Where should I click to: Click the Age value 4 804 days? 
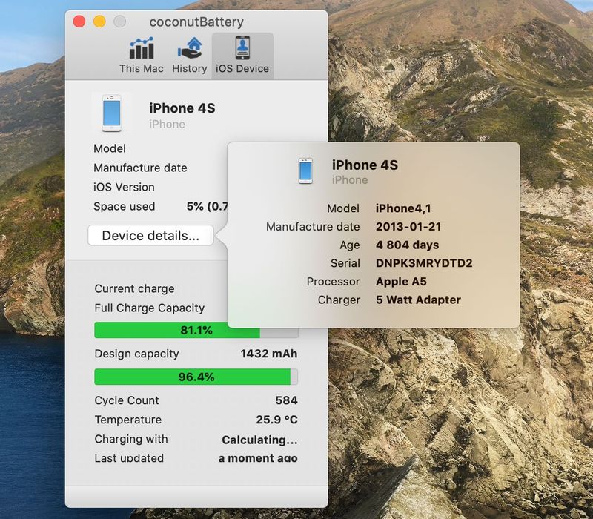(x=407, y=245)
